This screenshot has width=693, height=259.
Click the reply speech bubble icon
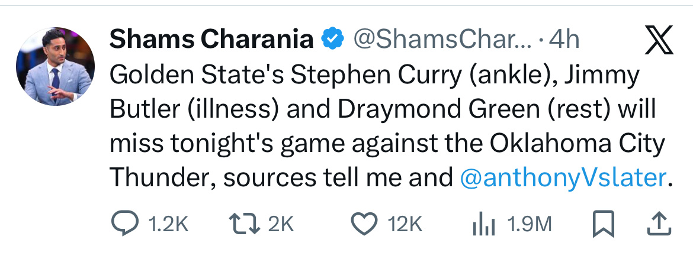pos(126,224)
